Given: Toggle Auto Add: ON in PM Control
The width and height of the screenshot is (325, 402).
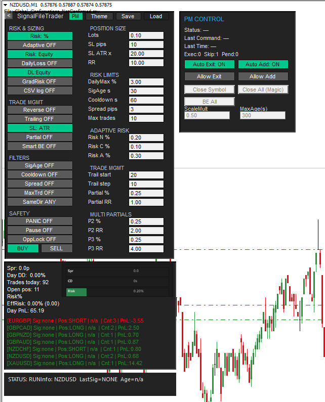Looking at the screenshot, I should click(x=263, y=64).
